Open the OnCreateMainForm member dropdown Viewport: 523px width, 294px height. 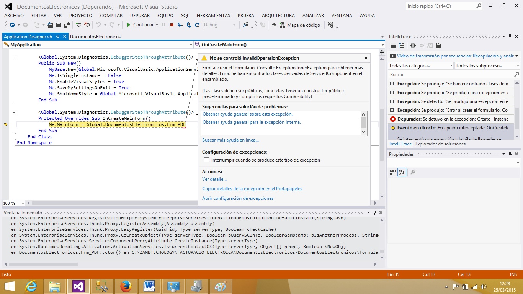(x=382, y=45)
